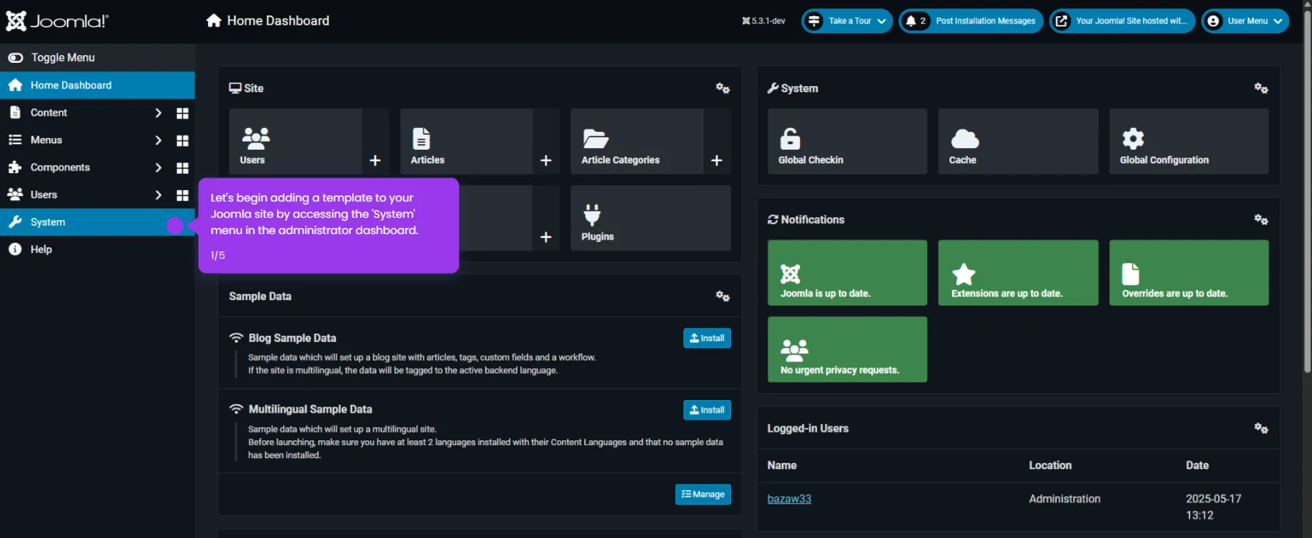Expand the Users submenu chevron
Image resolution: width=1312 pixels, height=538 pixels.
pos(158,195)
